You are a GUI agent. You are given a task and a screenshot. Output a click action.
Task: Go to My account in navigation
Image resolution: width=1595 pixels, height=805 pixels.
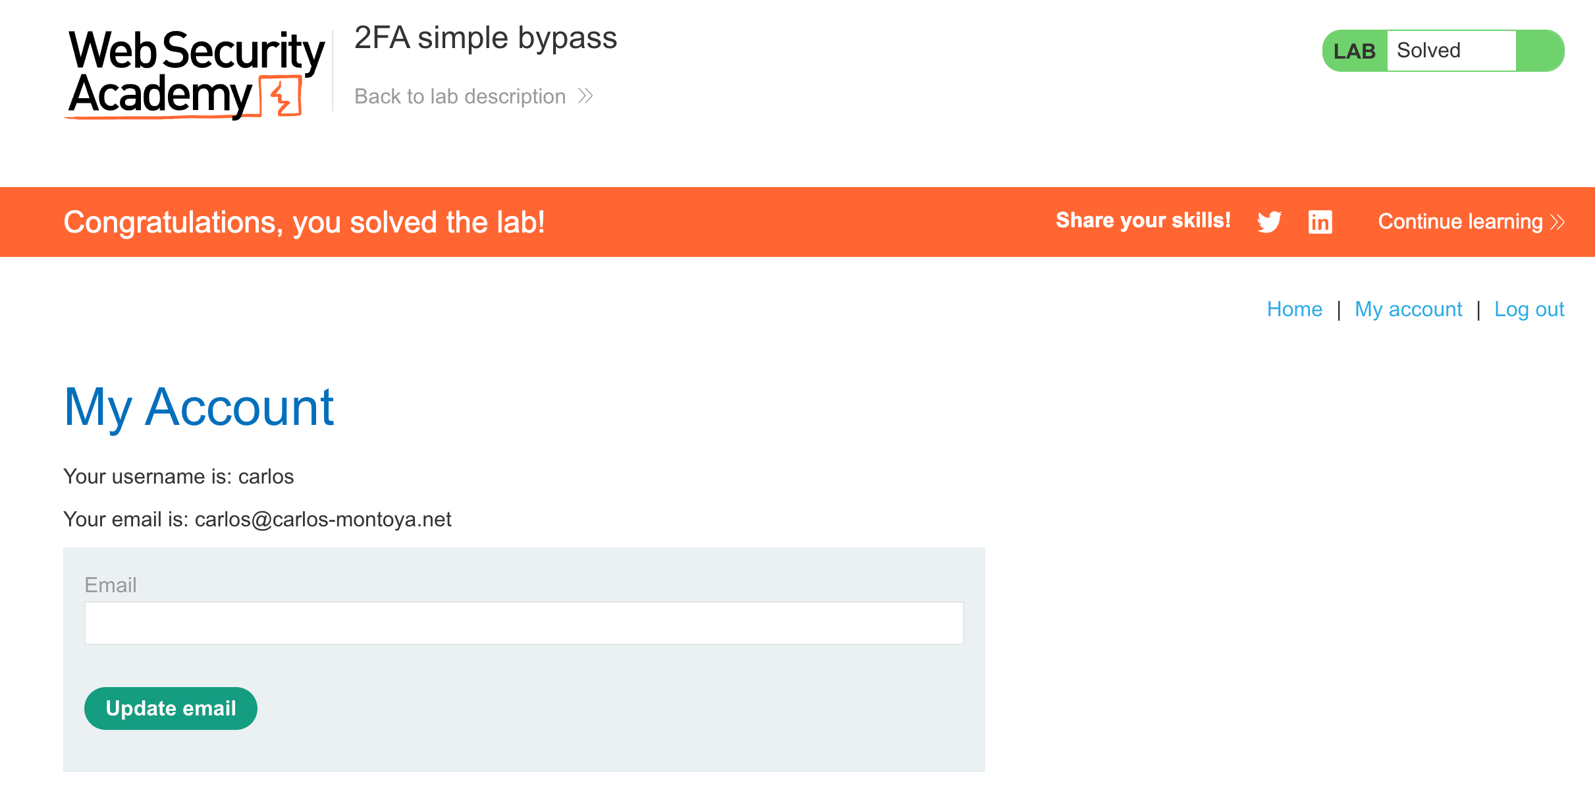(1408, 309)
